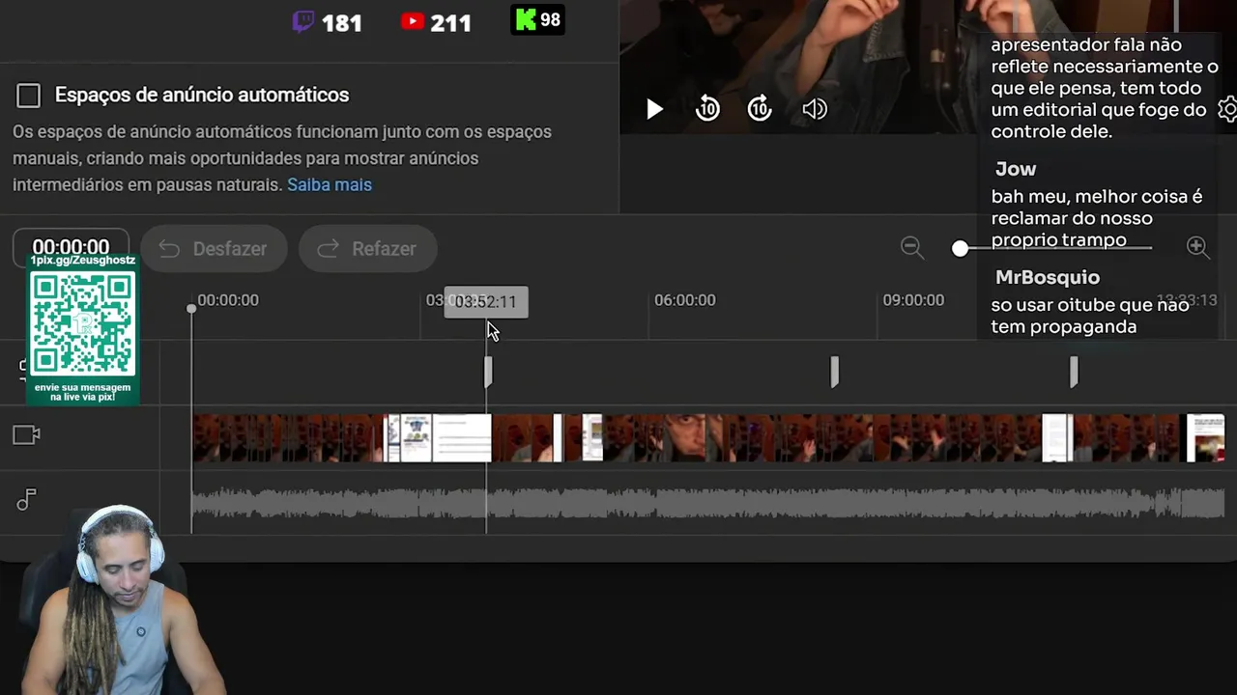Click the 1pix QR code overlay
1237x695 pixels.
[x=83, y=324]
